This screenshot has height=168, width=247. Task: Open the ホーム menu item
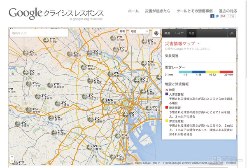point(133,11)
